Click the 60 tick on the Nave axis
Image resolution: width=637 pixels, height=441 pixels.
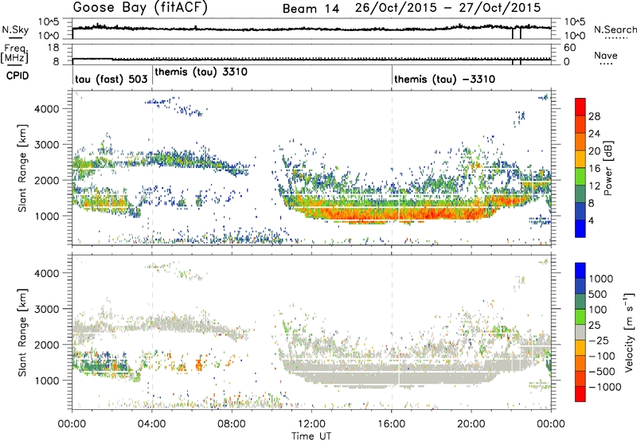click(569, 48)
